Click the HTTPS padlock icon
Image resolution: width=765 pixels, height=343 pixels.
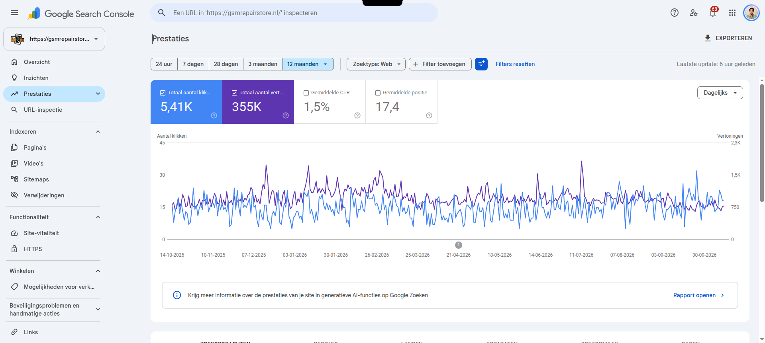point(14,249)
